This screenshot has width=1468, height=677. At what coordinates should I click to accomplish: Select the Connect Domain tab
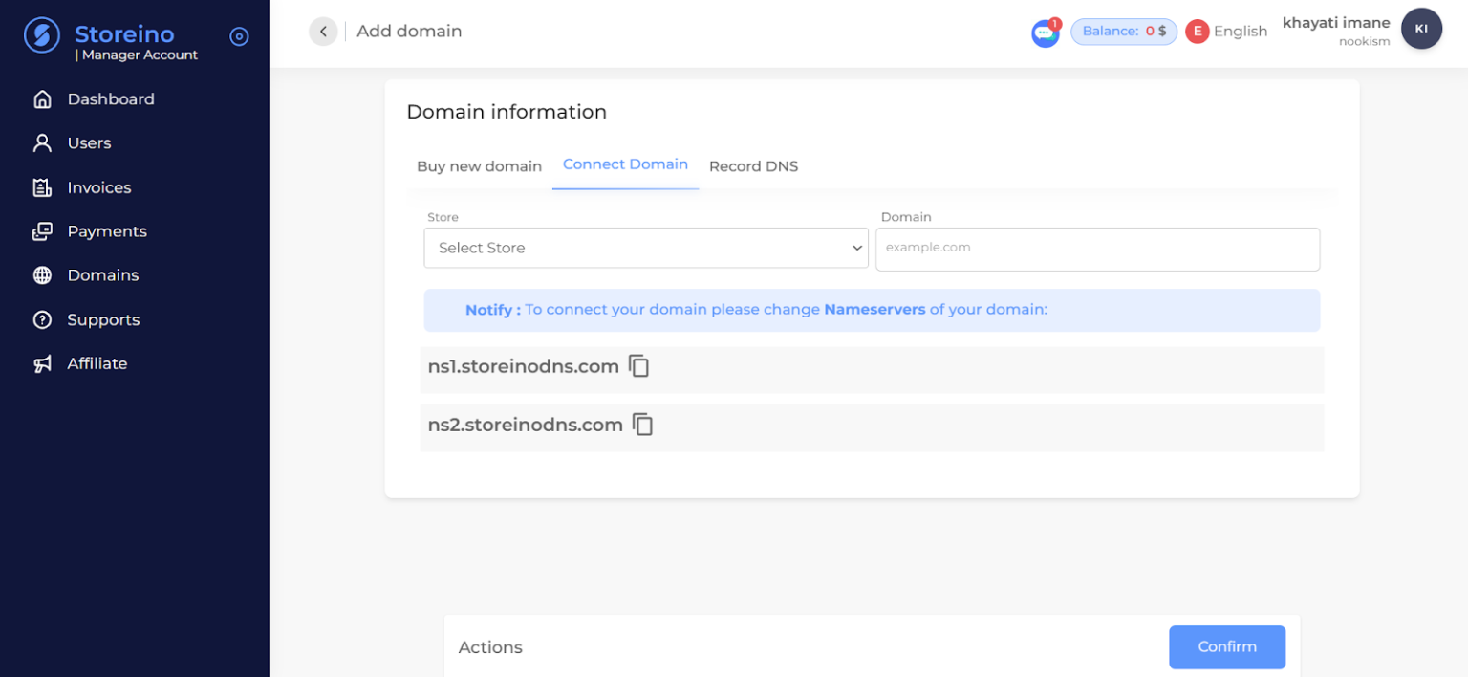click(625, 164)
